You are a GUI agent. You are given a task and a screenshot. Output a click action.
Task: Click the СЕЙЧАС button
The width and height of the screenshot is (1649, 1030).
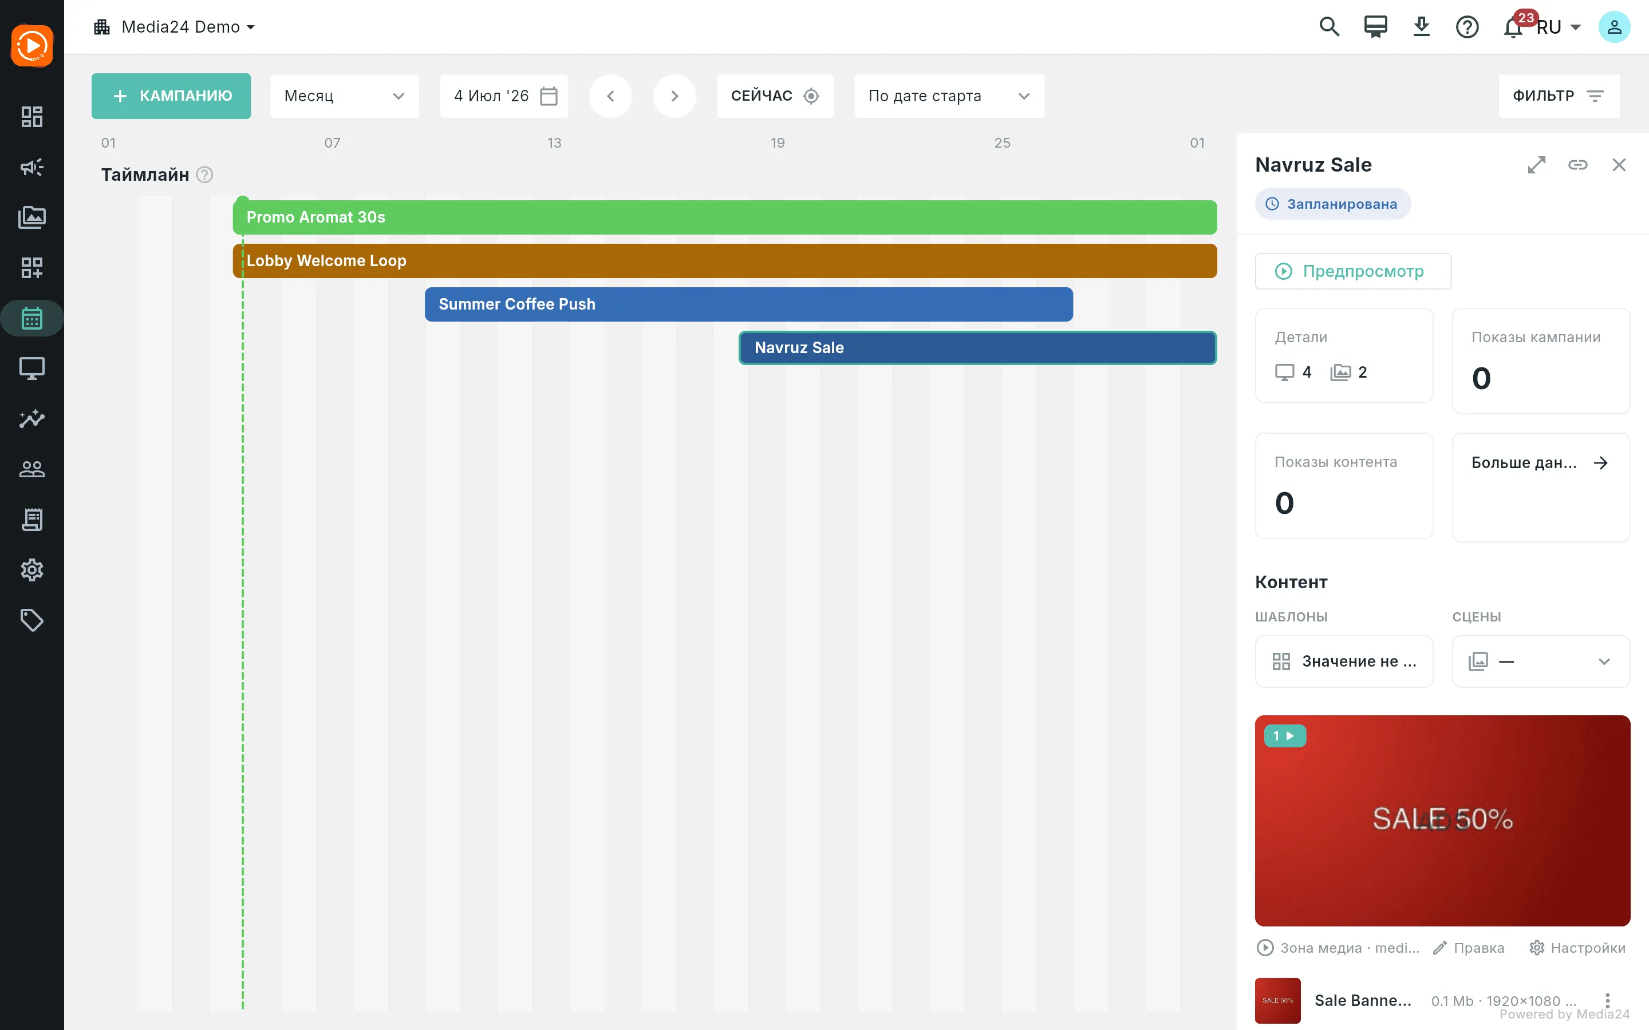tap(775, 96)
